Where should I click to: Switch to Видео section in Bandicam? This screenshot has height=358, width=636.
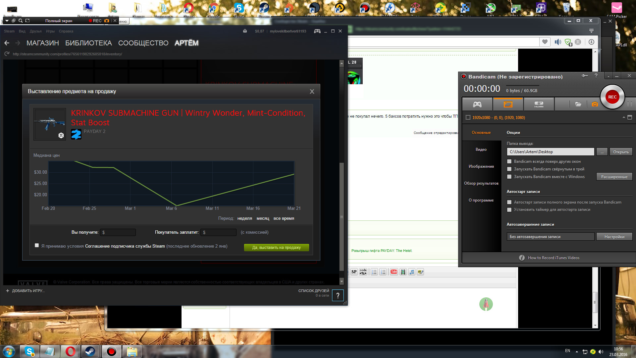[481, 149]
